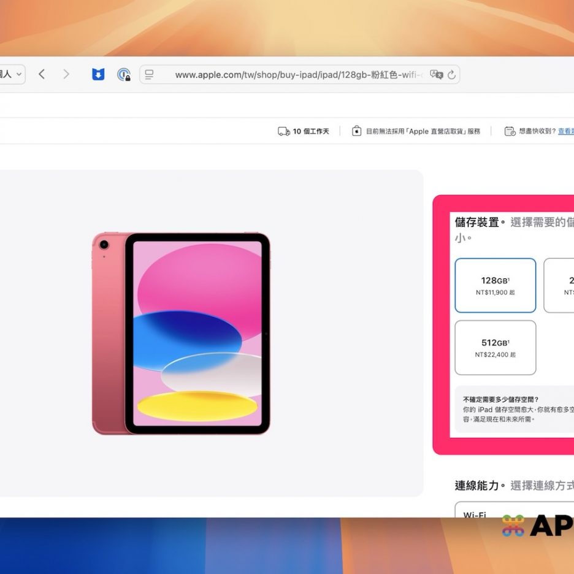The image size is (574, 574).
Task: Click the store pickup bag icon
Action: [x=356, y=131]
